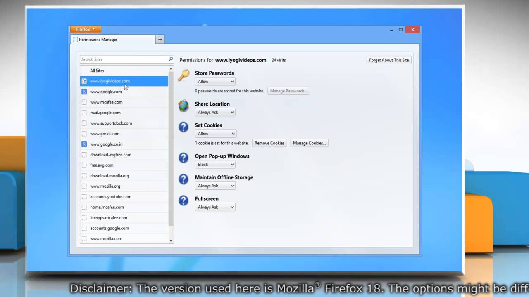The width and height of the screenshot is (529, 297).
Task: Click the magnifier icon in Search Sites
Action: point(170,59)
